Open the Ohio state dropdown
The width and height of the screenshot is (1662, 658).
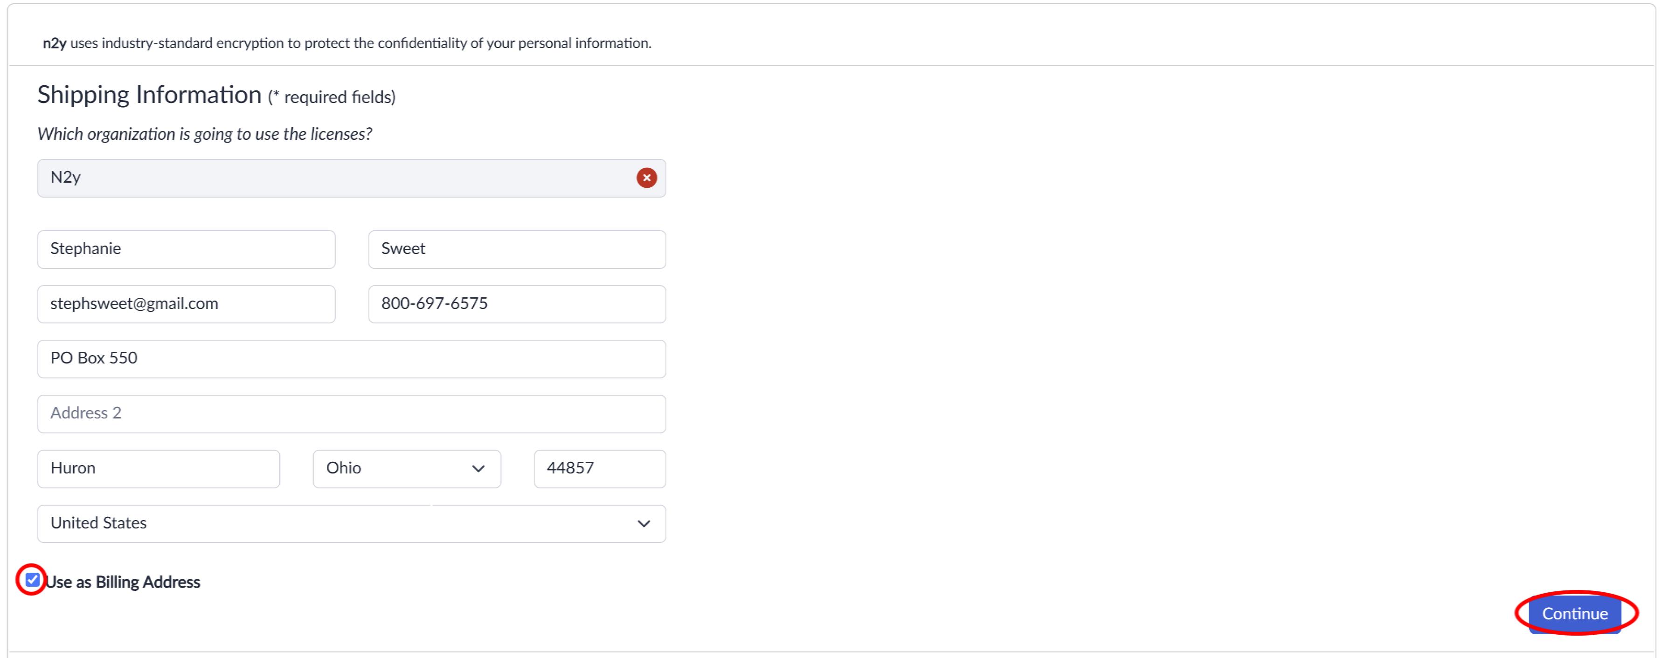point(407,468)
